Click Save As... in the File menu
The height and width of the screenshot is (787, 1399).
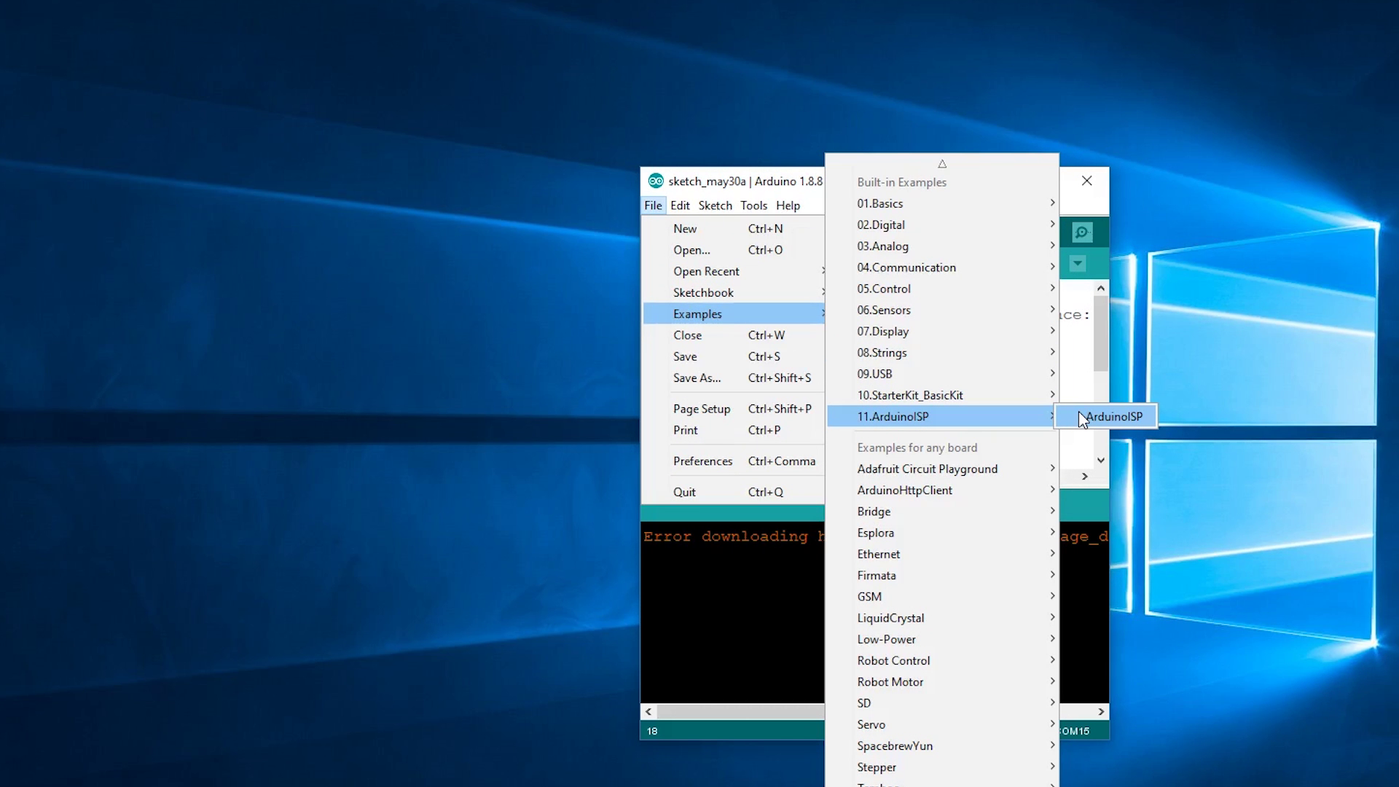[x=734, y=377]
